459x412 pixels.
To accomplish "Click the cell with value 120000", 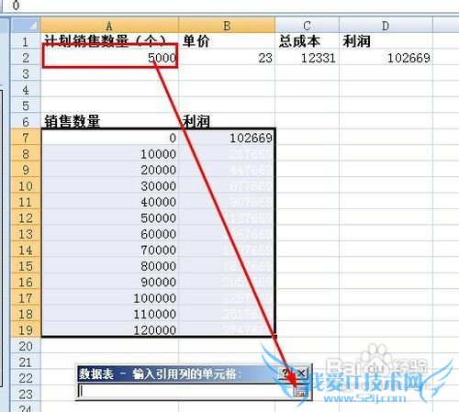I will click(x=109, y=329).
